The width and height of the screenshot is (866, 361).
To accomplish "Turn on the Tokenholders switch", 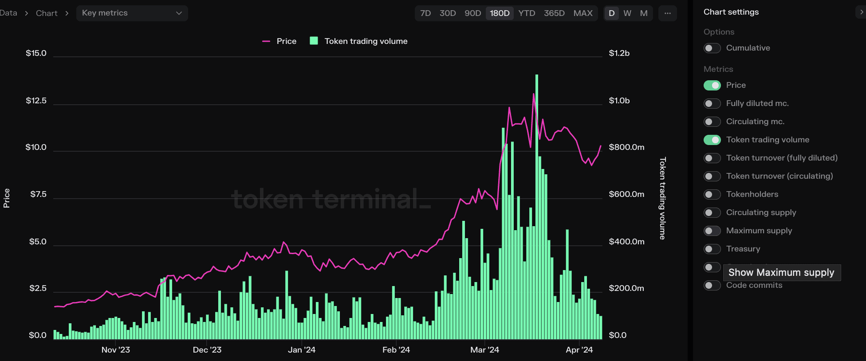I will [712, 194].
